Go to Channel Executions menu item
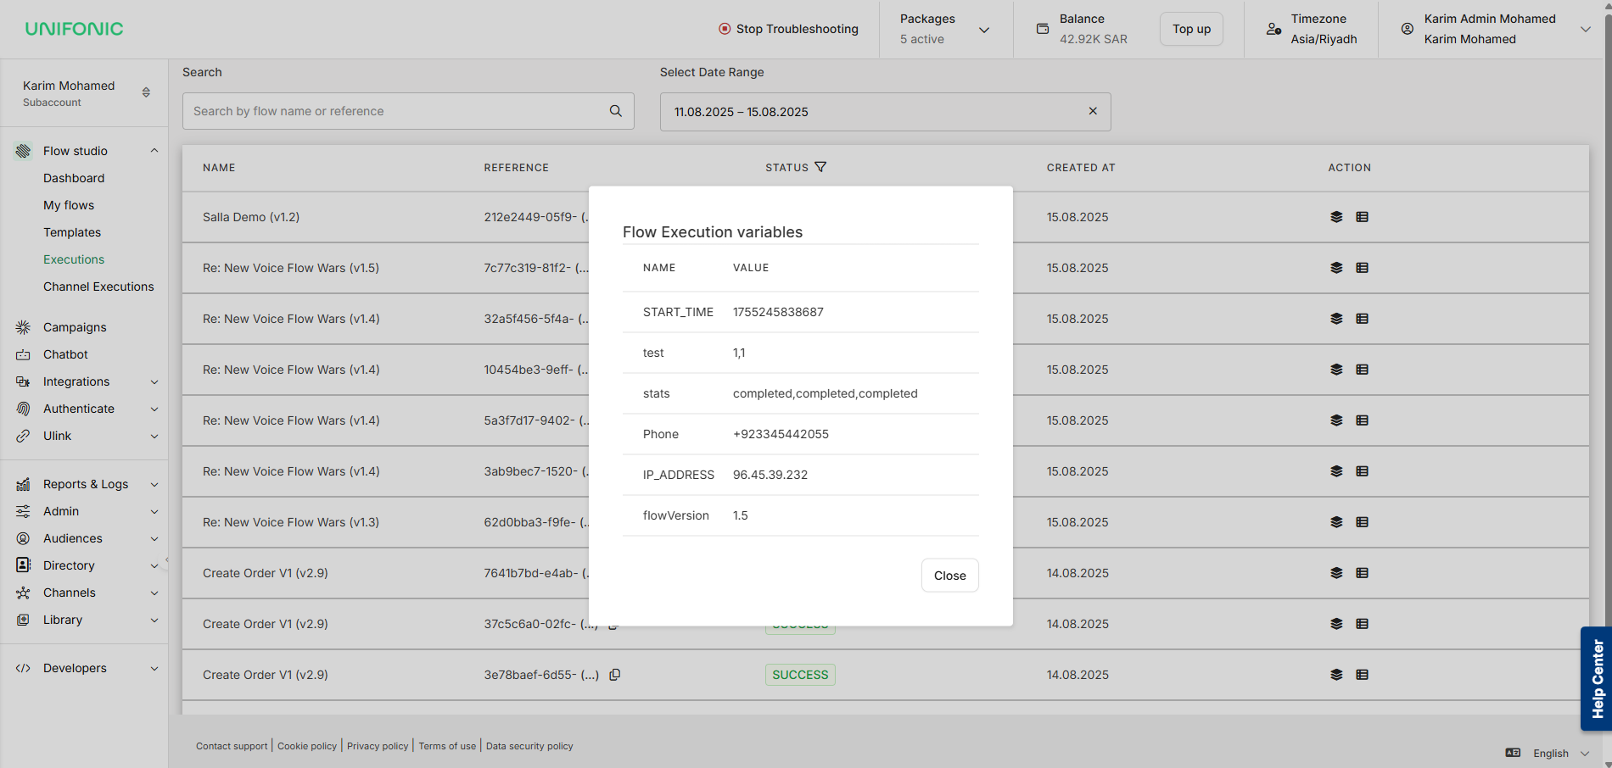The image size is (1612, 768). click(98, 287)
